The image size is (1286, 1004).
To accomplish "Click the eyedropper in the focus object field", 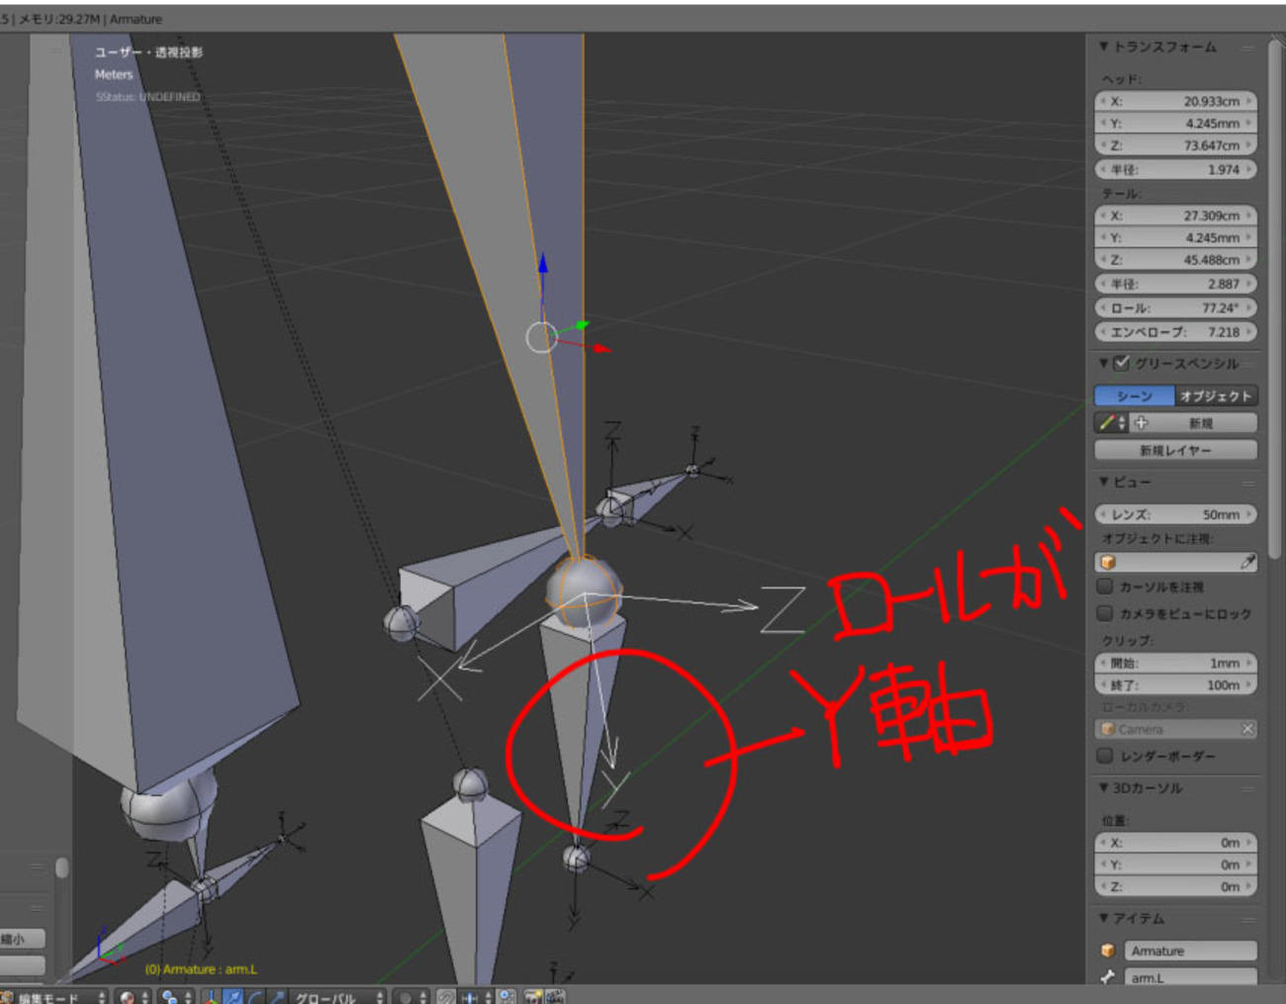I will [1247, 562].
